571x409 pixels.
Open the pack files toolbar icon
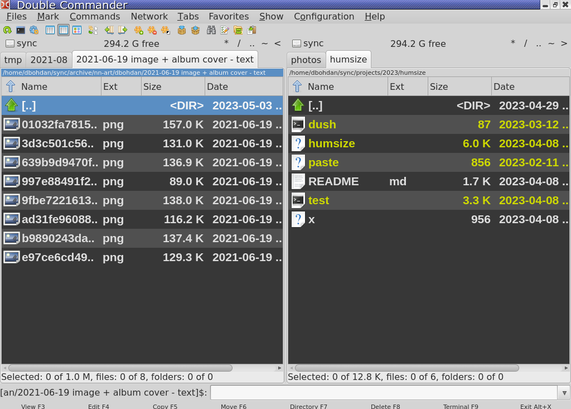click(x=181, y=30)
